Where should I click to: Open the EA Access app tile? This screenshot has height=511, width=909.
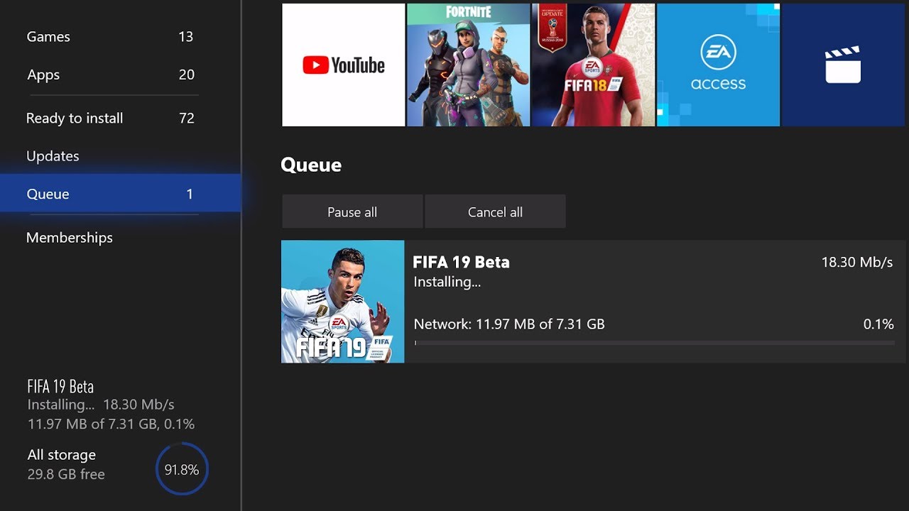tap(718, 65)
